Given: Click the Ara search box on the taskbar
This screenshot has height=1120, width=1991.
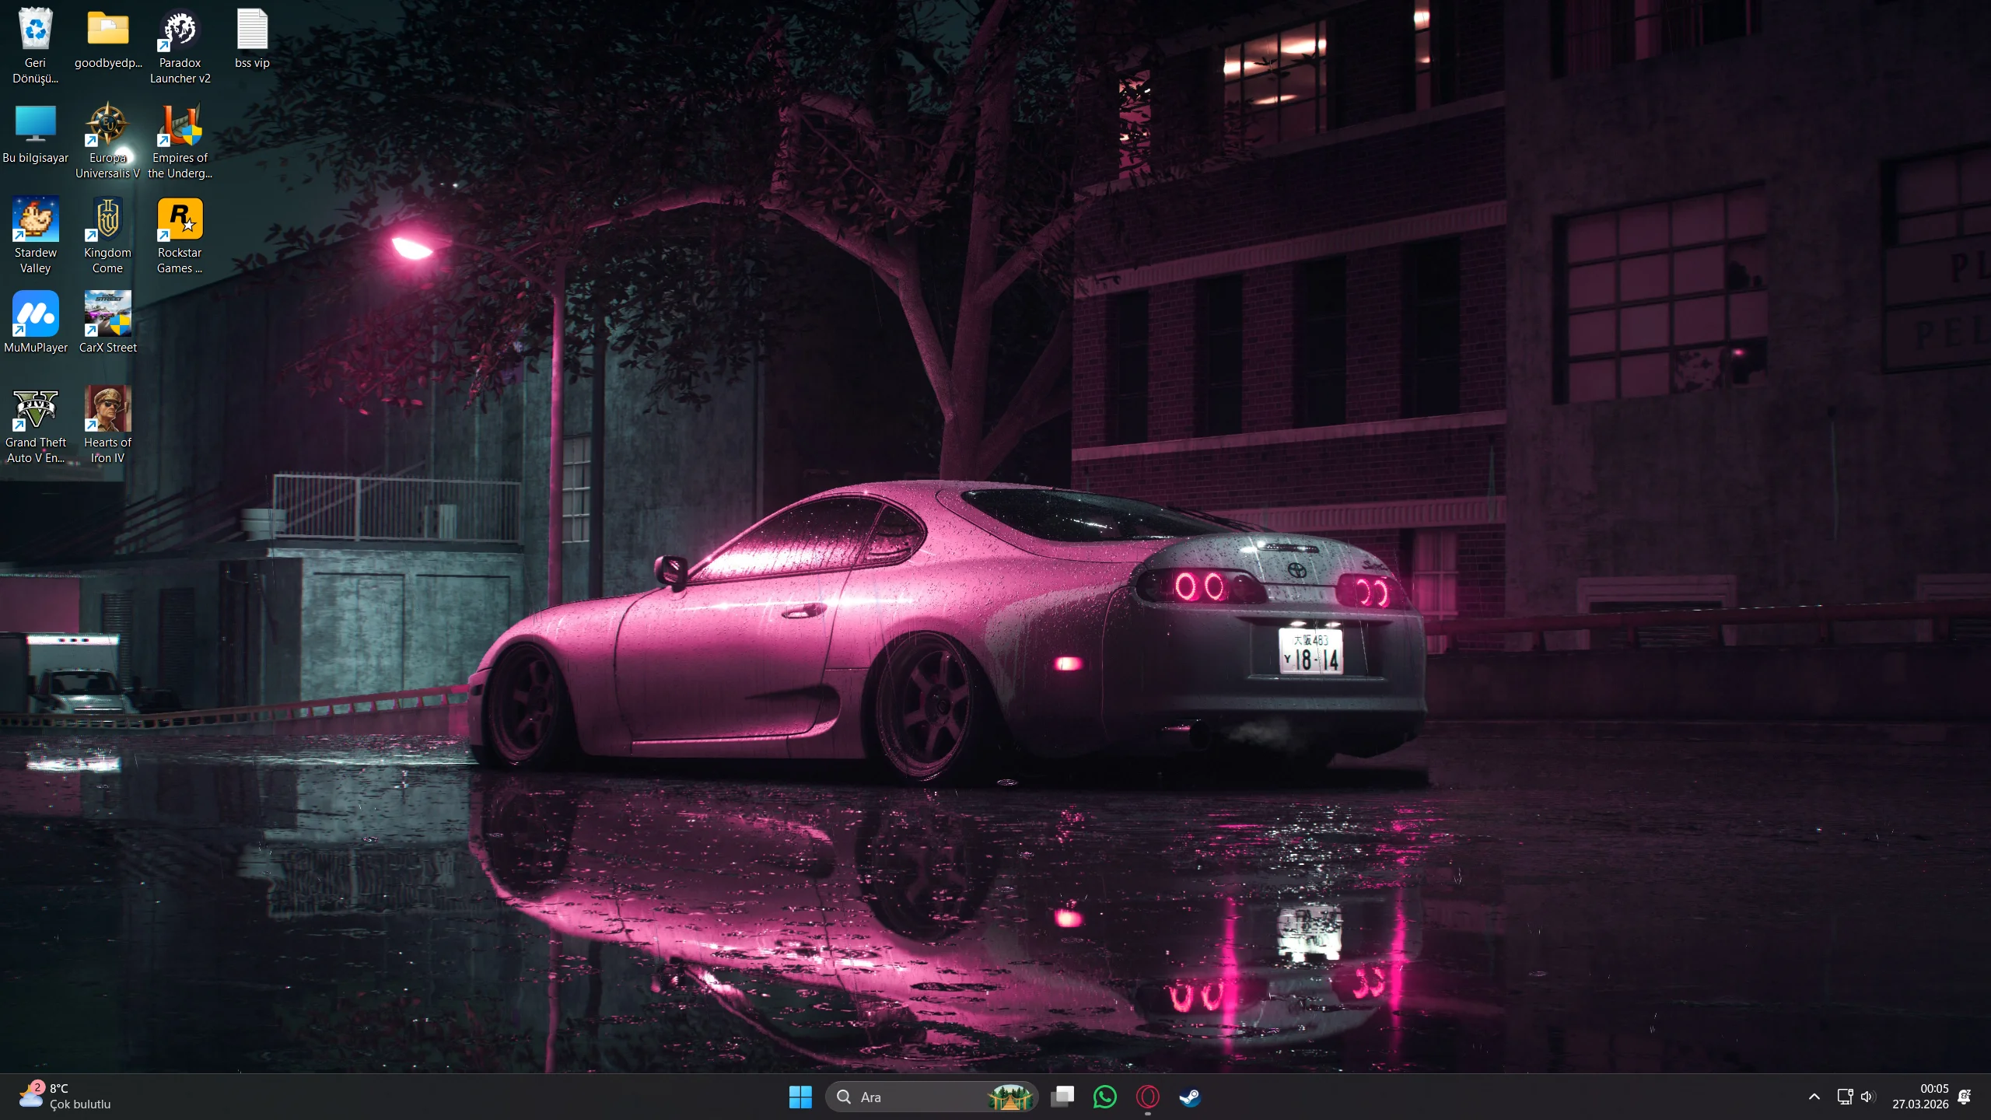Looking at the screenshot, I should tap(918, 1097).
